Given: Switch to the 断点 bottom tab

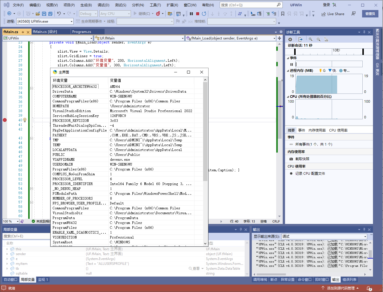Looking at the screenshot, I should pyautogui.click(x=274, y=279).
